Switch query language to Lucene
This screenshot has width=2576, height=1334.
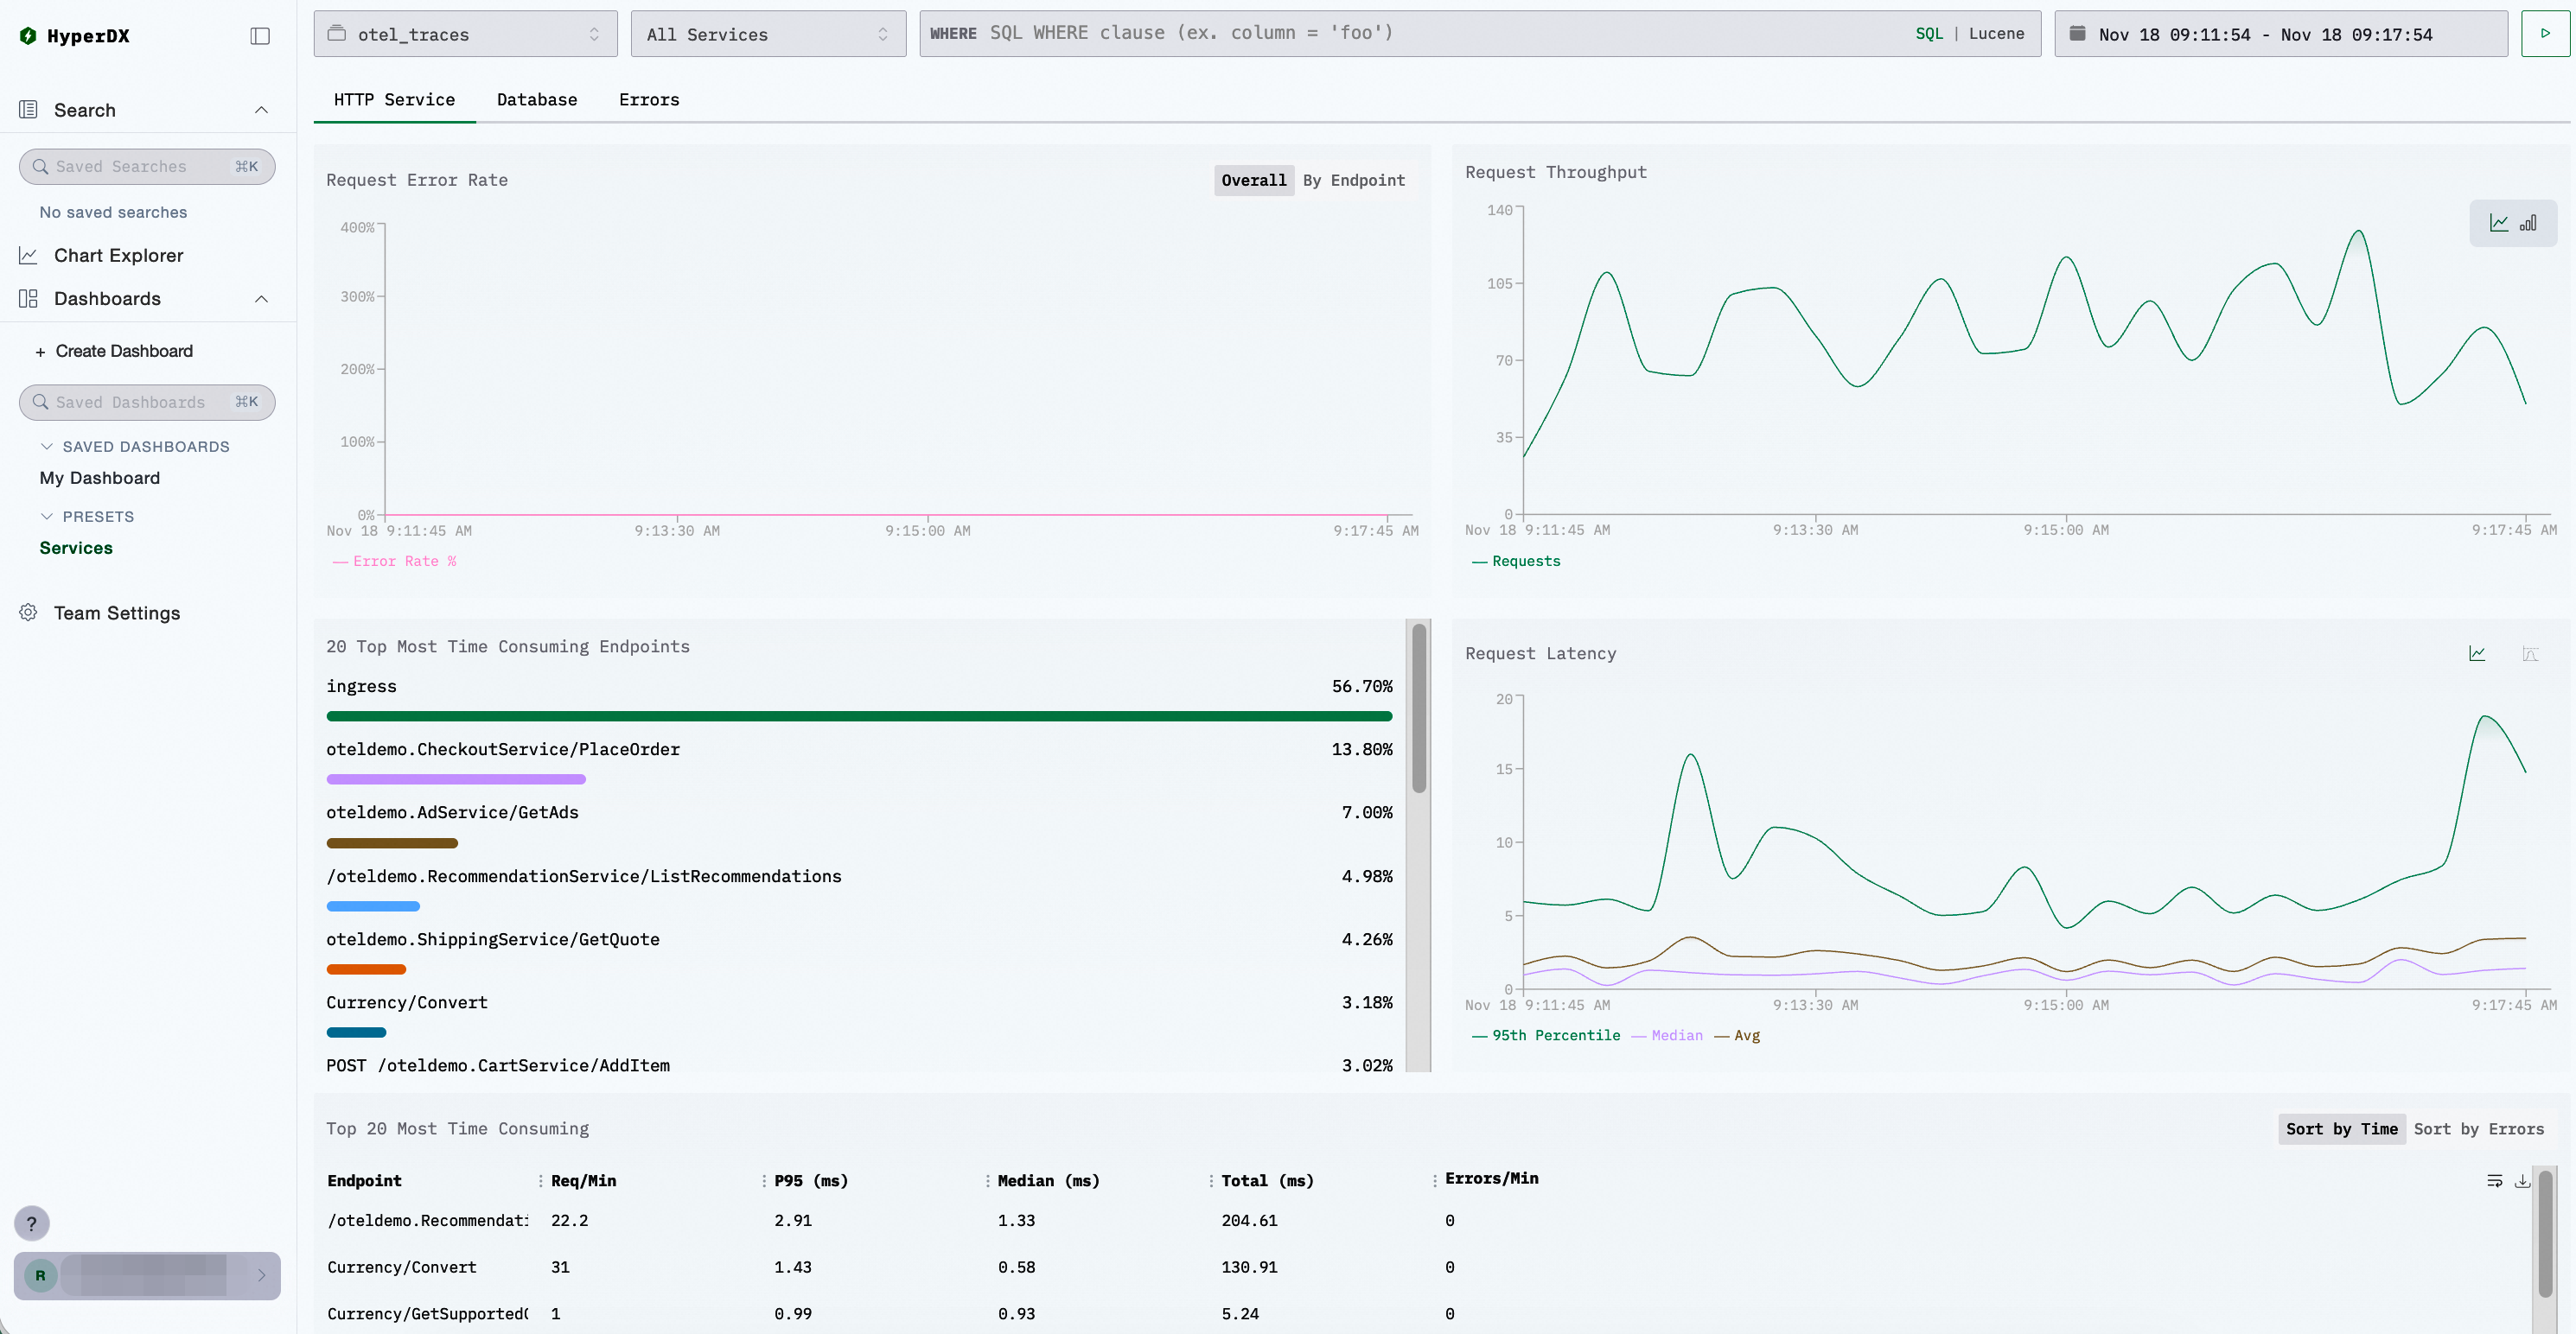(1996, 34)
